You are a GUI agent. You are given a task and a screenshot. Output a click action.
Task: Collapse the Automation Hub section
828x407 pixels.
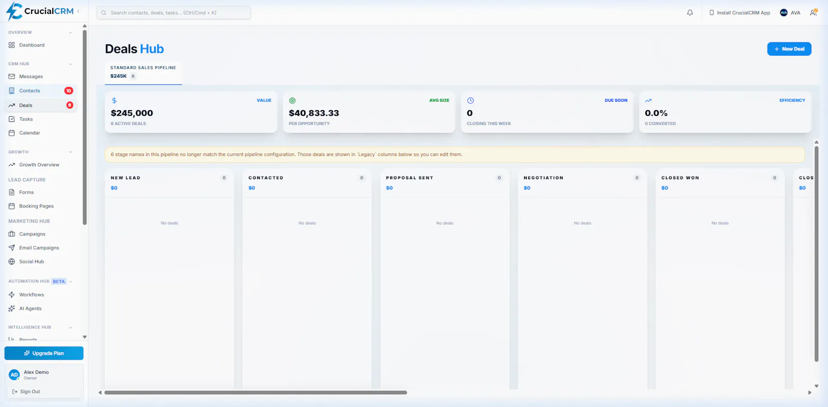pyautogui.click(x=70, y=281)
